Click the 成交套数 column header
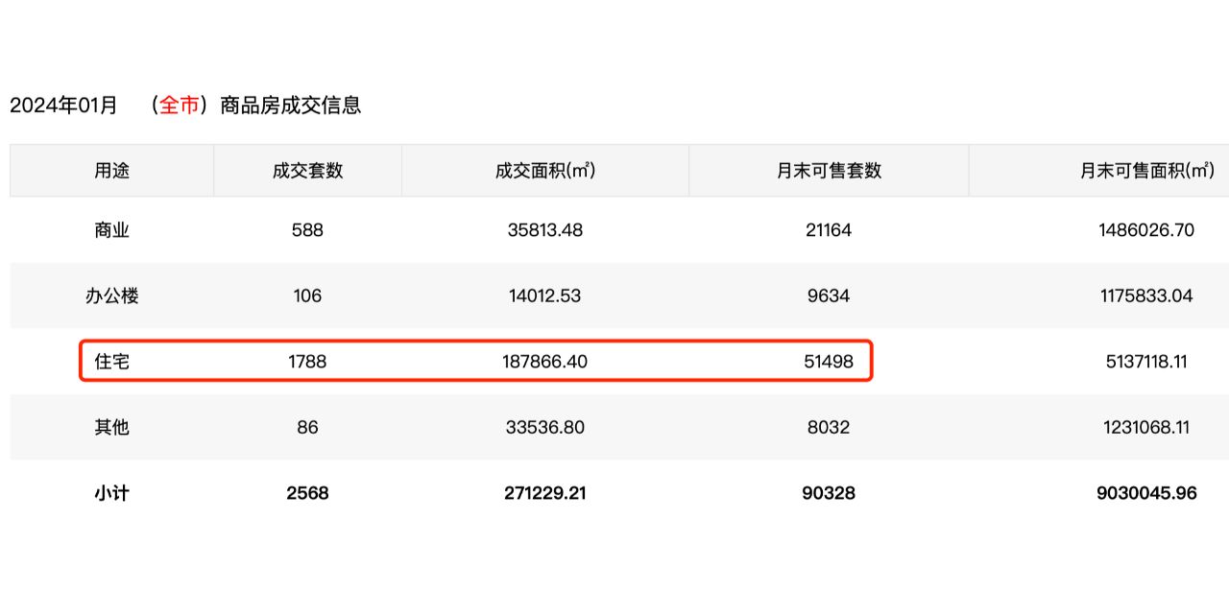 pos(307,171)
